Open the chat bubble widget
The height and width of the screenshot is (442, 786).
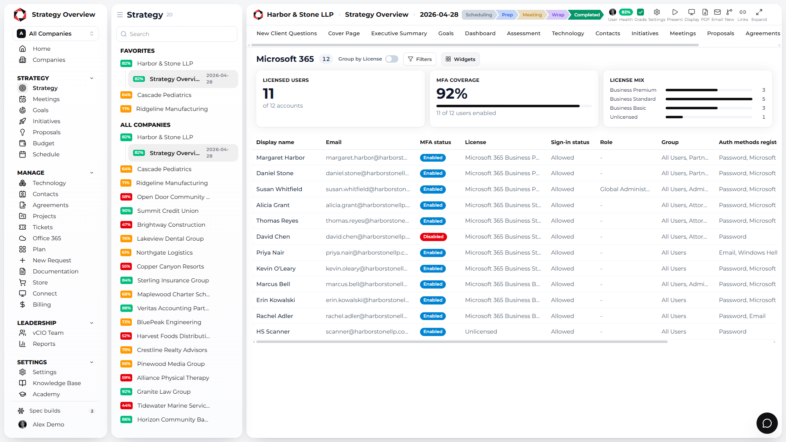point(767,423)
